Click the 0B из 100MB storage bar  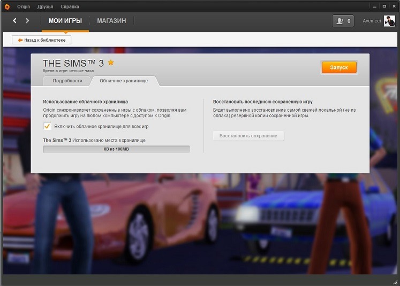pos(116,149)
